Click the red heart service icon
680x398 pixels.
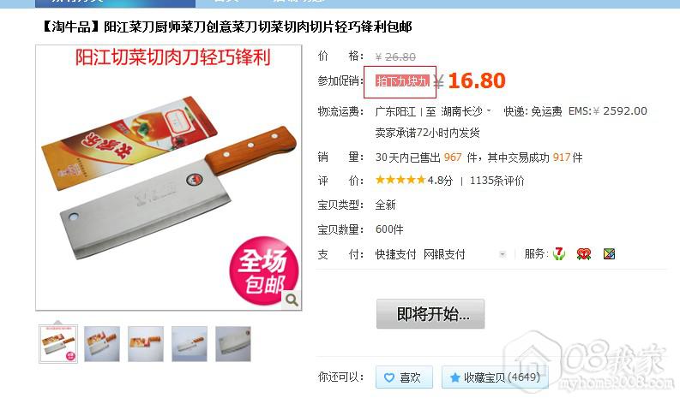pos(584,254)
